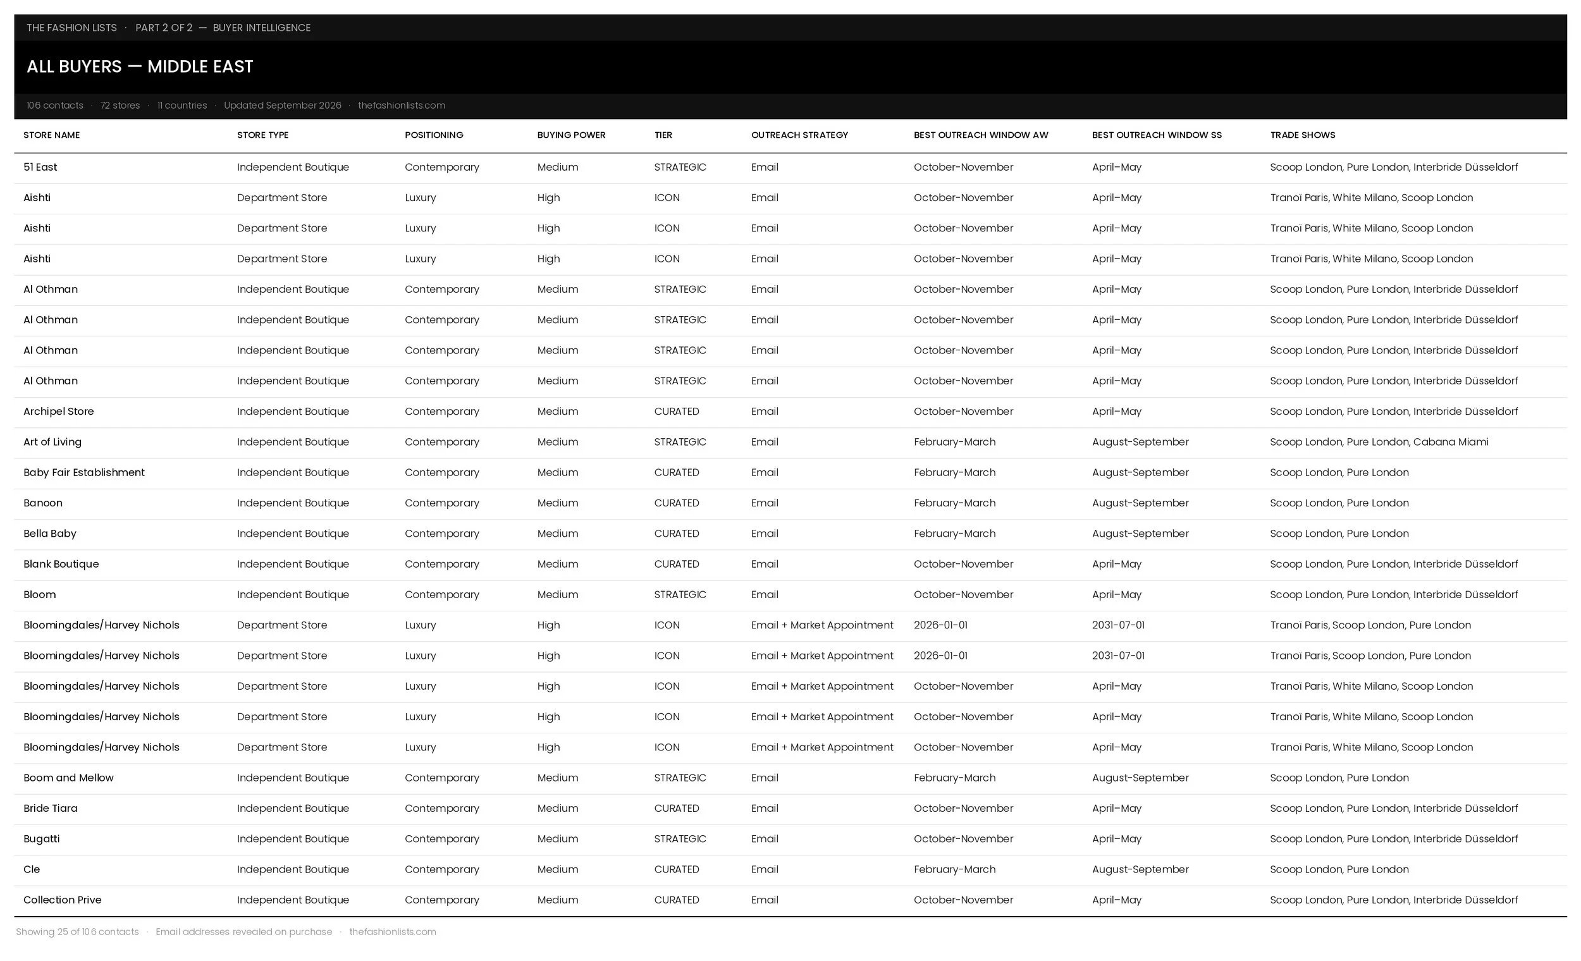Click the "106 contacts" summary text
1581x961 pixels.
(54, 105)
